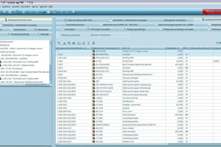Open Auftragsstrukturidentifikation column header dropdown
221x147 pixels.
point(85,48)
